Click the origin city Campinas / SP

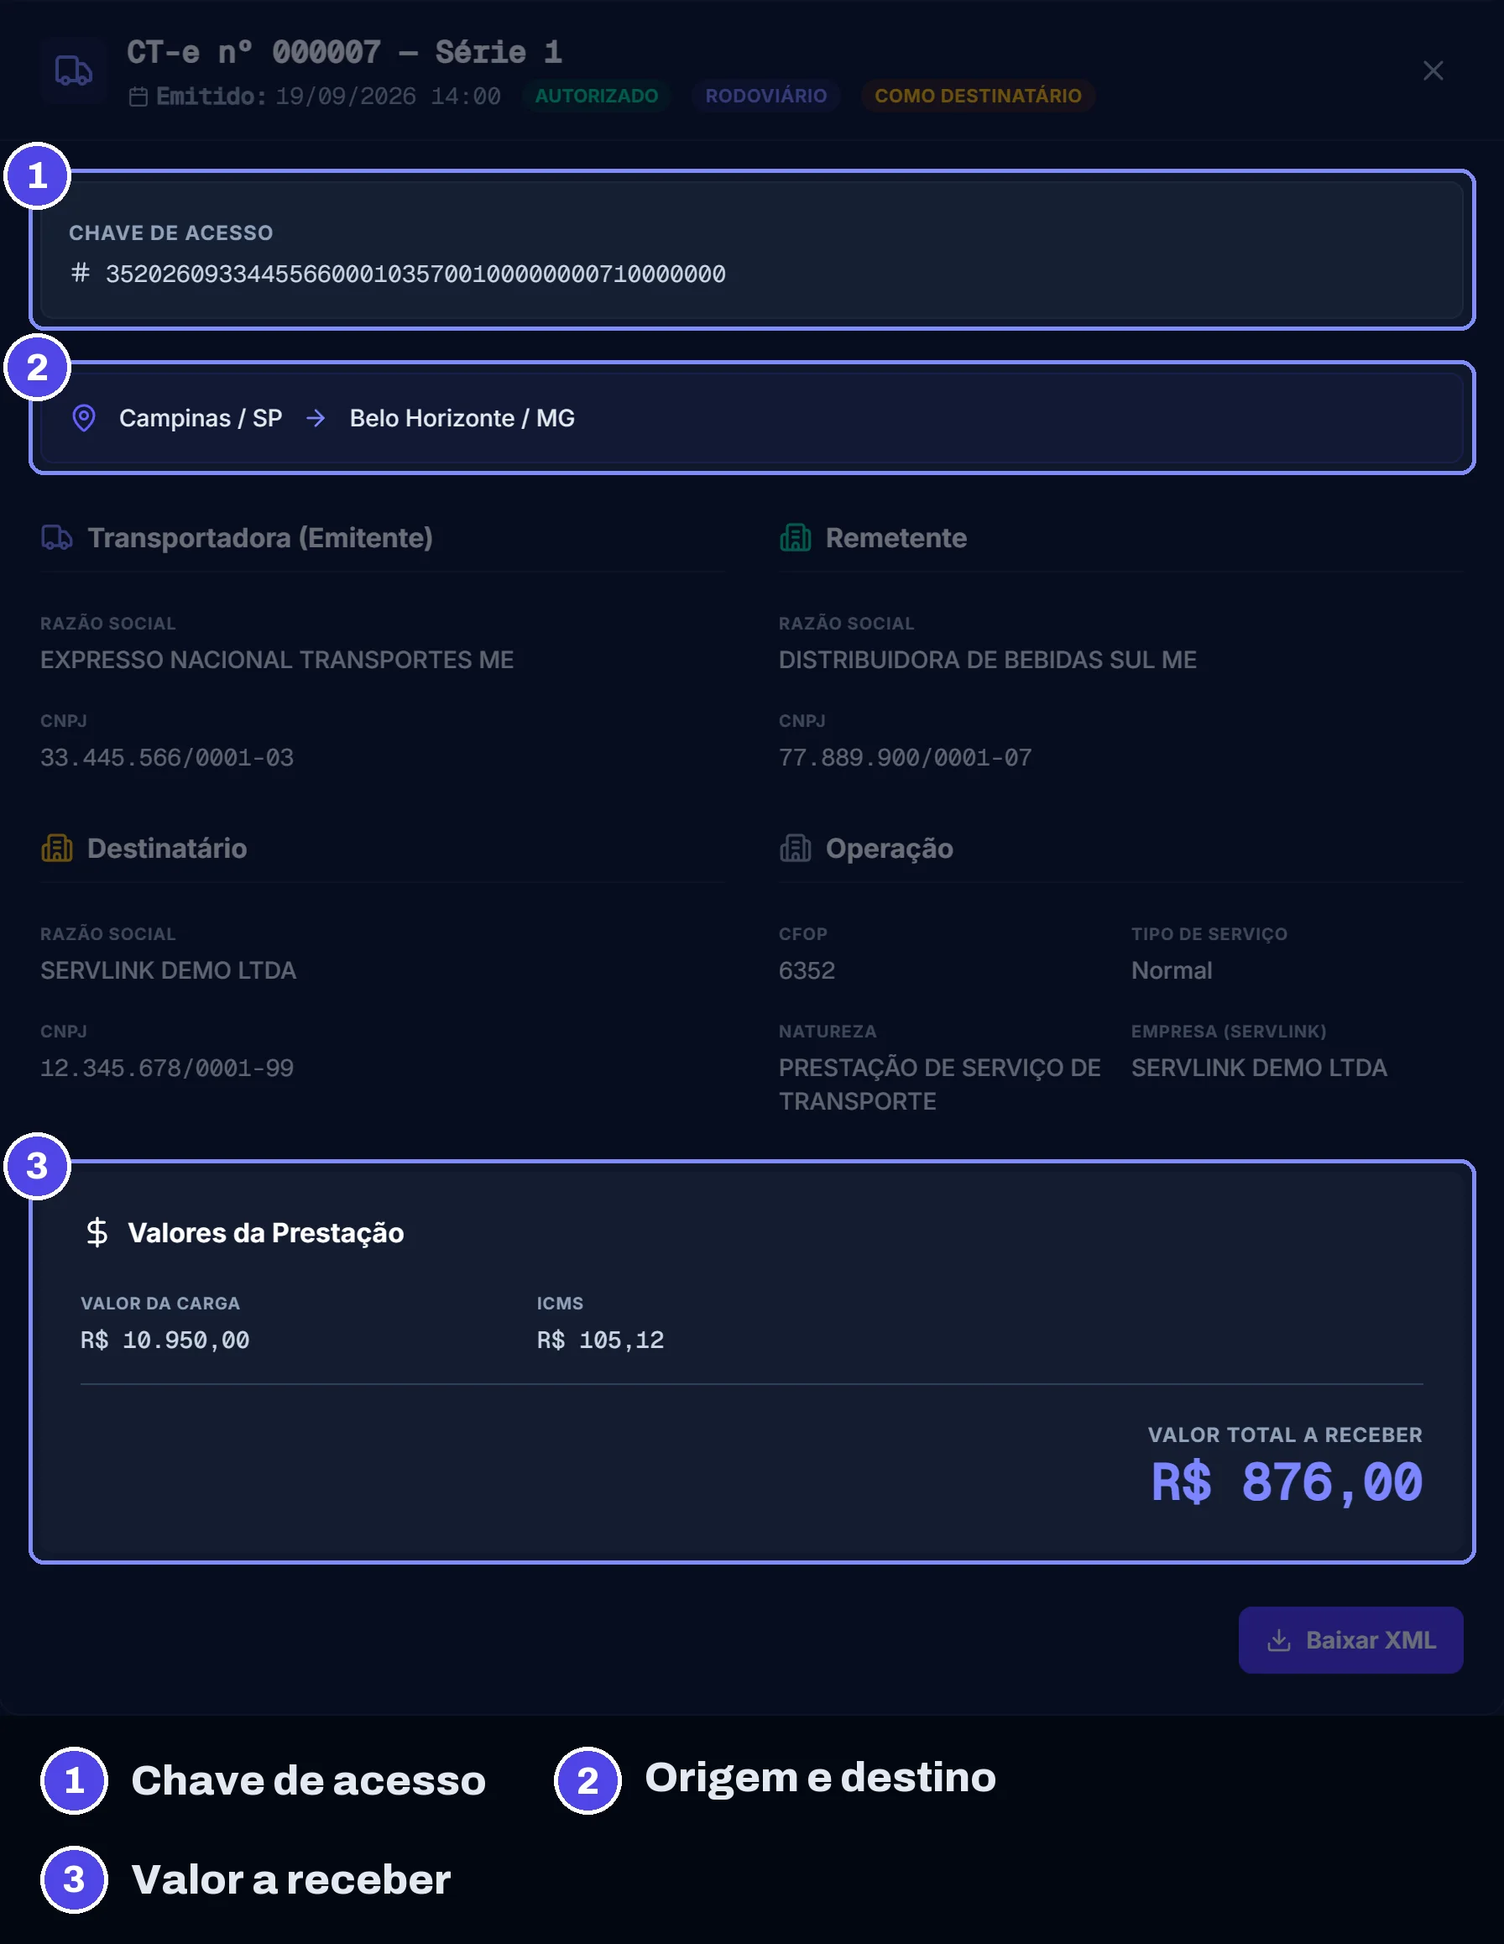pos(201,417)
